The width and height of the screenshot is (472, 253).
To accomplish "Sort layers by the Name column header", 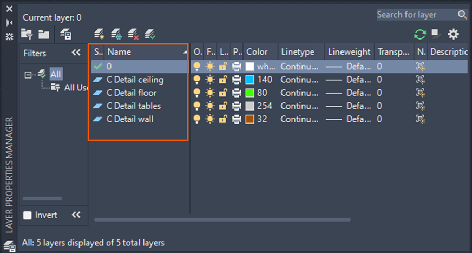I will point(143,52).
